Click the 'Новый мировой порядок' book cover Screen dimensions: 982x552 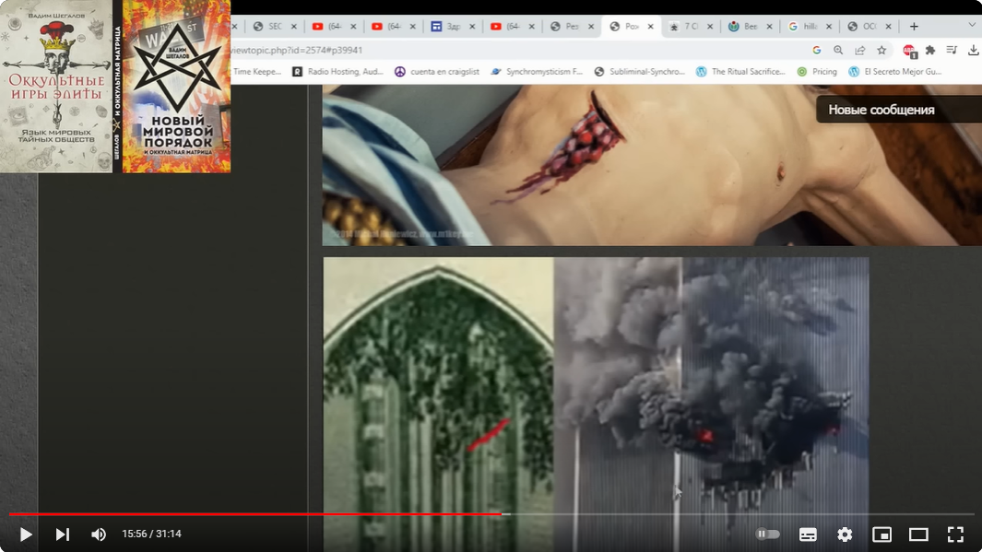click(x=176, y=87)
